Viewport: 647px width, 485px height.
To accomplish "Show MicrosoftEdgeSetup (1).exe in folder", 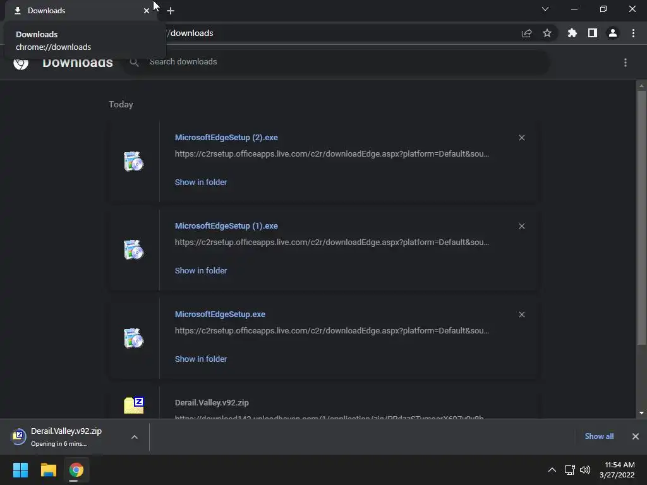I will (x=201, y=270).
